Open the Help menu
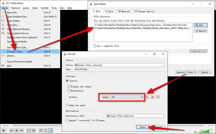The width and height of the screenshot is (216, 134). [x=70, y=8]
